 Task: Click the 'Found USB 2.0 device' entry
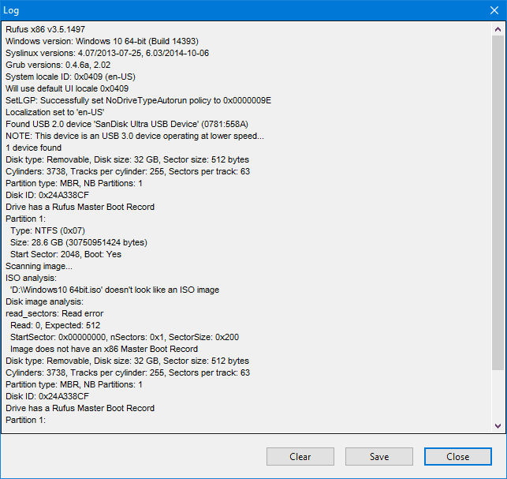[126, 124]
